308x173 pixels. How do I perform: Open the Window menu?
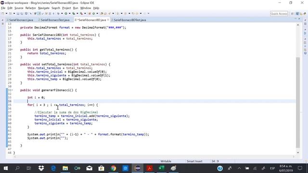[x=86, y=8]
